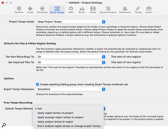Choose Apply region tempo to project
The image size is (168, 129).
coord(55,113)
